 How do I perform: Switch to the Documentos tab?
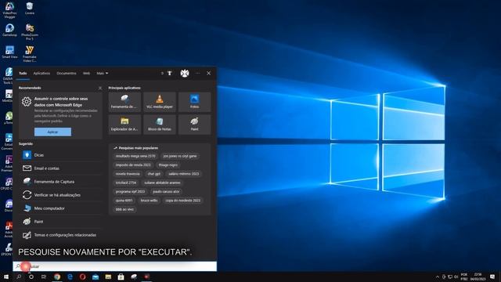click(x=67, y=73)
